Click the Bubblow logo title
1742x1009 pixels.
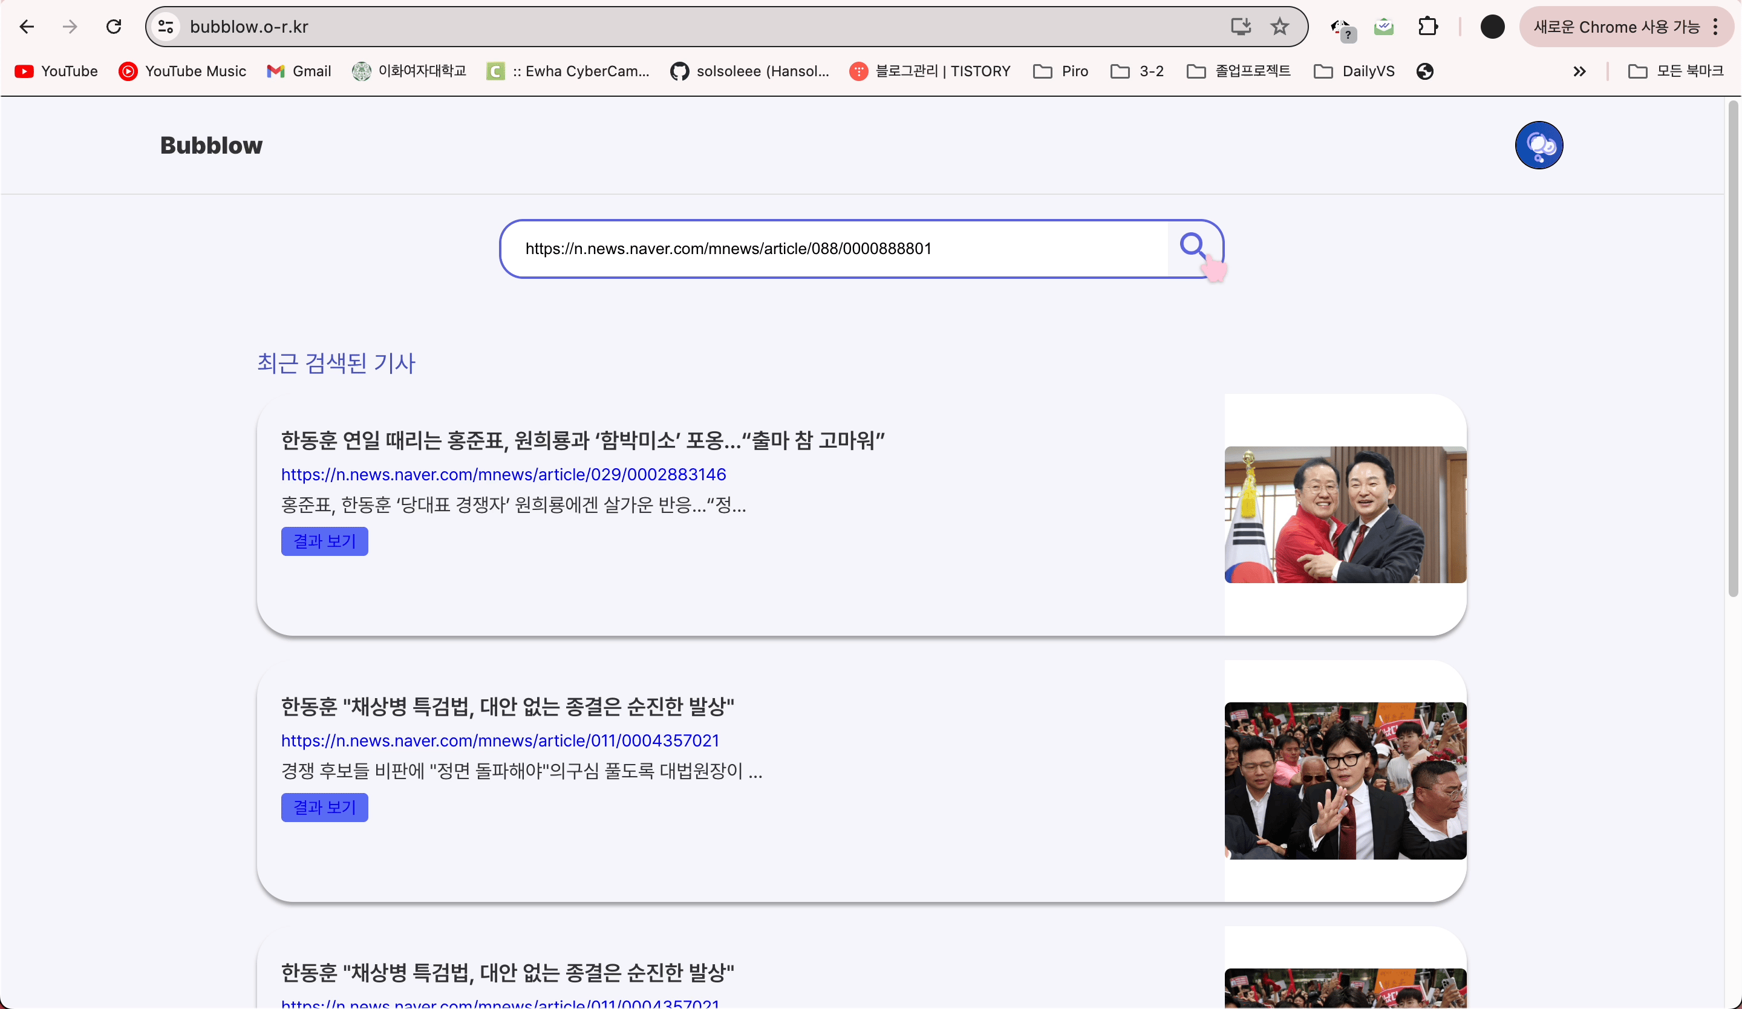click(x=212, y=145)
